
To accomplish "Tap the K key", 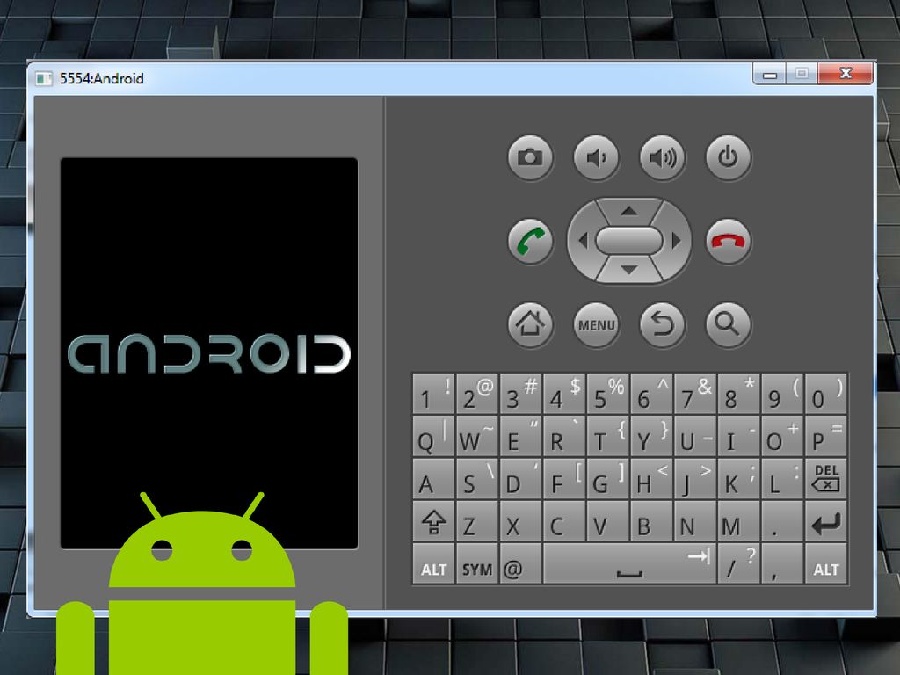I will click(738, 478).
